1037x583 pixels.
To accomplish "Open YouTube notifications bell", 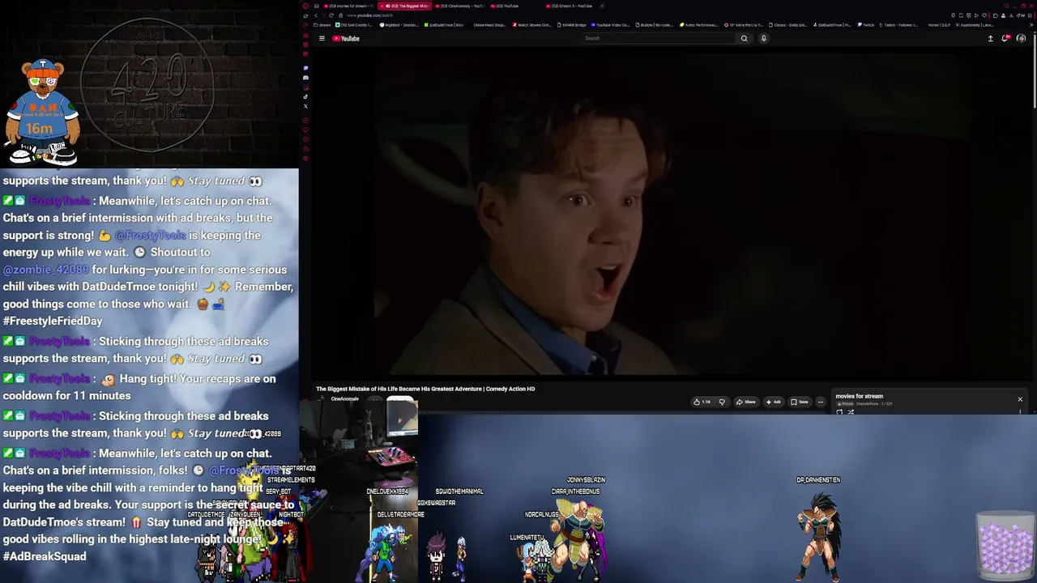I will (1005, 38).
